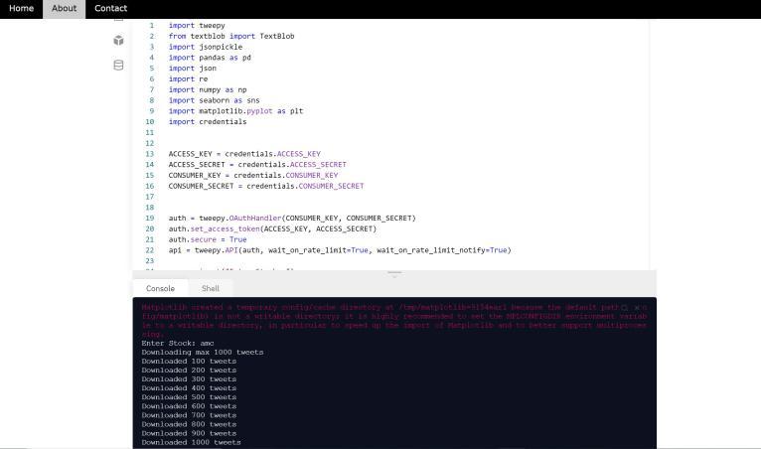
Task: Switch to the Shell tab
Action: tap(211, 288)
